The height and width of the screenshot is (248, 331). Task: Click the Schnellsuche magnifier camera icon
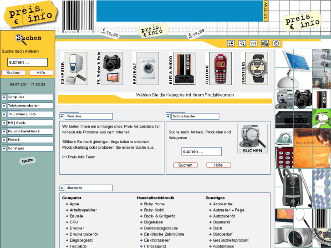click(252, 139)
